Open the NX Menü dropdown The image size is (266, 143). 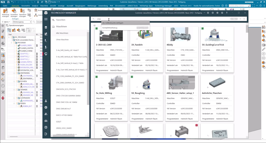(x=6, y=22)
